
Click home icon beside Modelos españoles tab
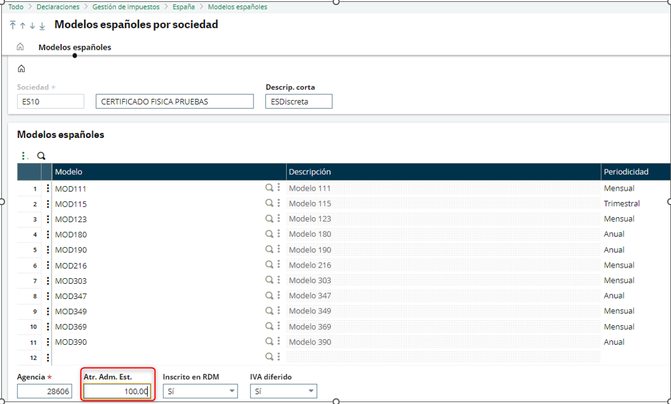click(x=20, y=47)
